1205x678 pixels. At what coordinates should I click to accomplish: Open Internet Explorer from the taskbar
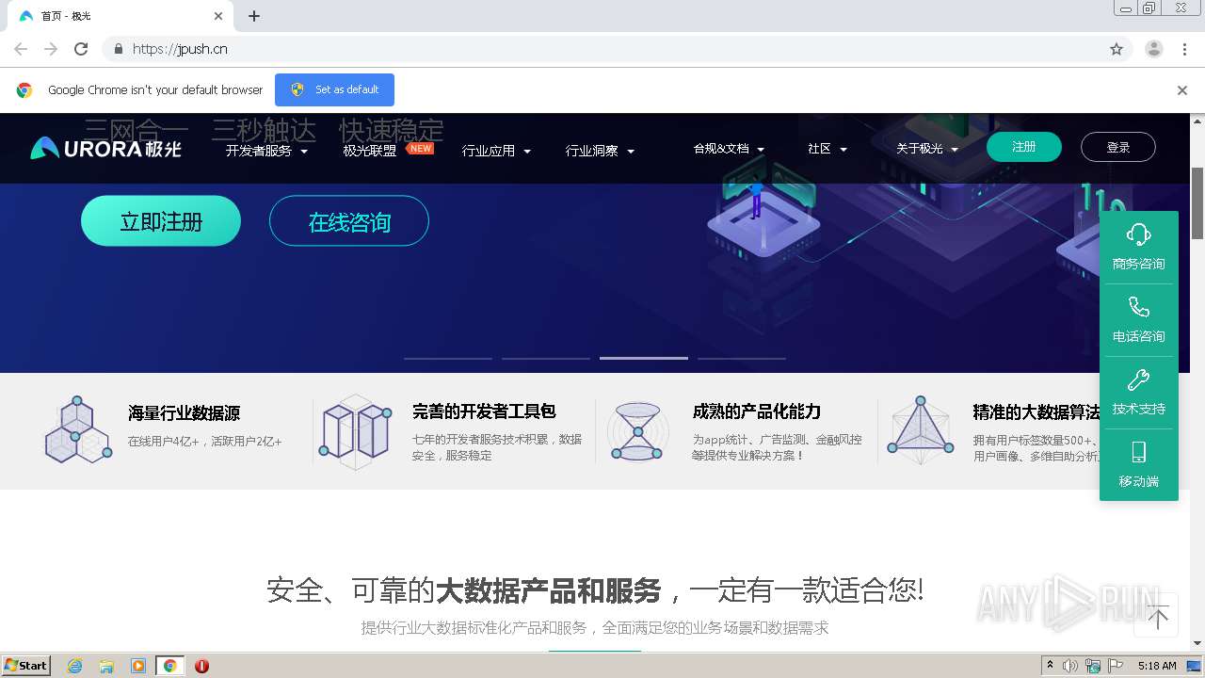tap(74, 666)
